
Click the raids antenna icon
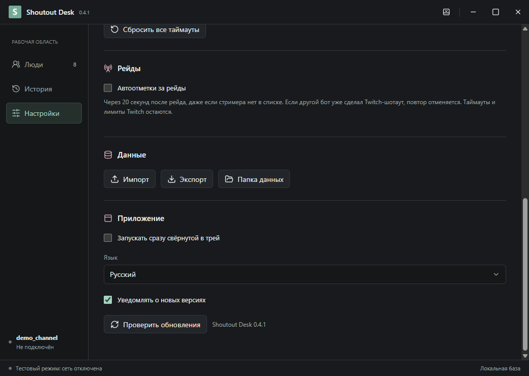click(108, 69)
